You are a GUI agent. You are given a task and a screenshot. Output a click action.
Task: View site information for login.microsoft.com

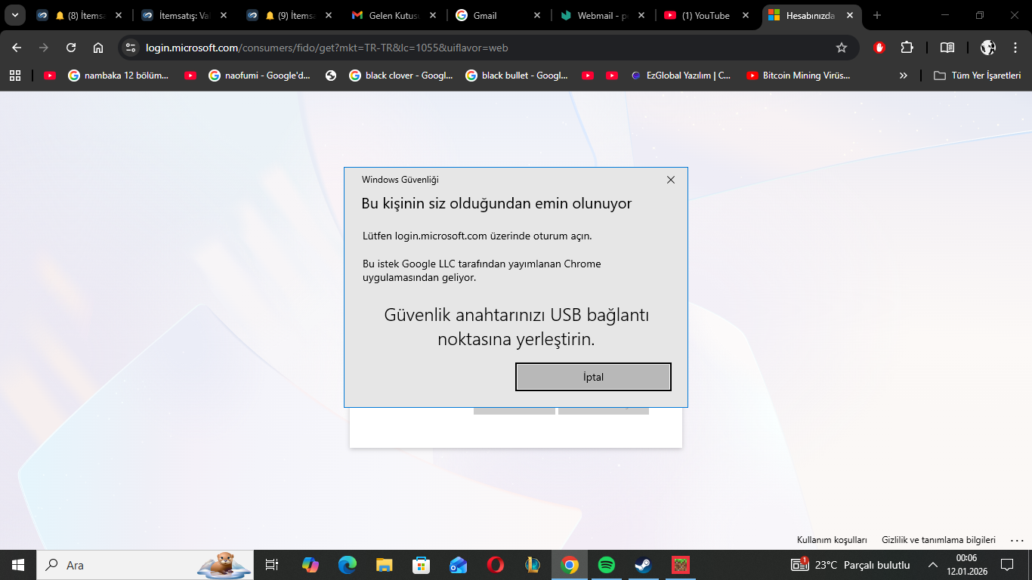tap(131, 48)
